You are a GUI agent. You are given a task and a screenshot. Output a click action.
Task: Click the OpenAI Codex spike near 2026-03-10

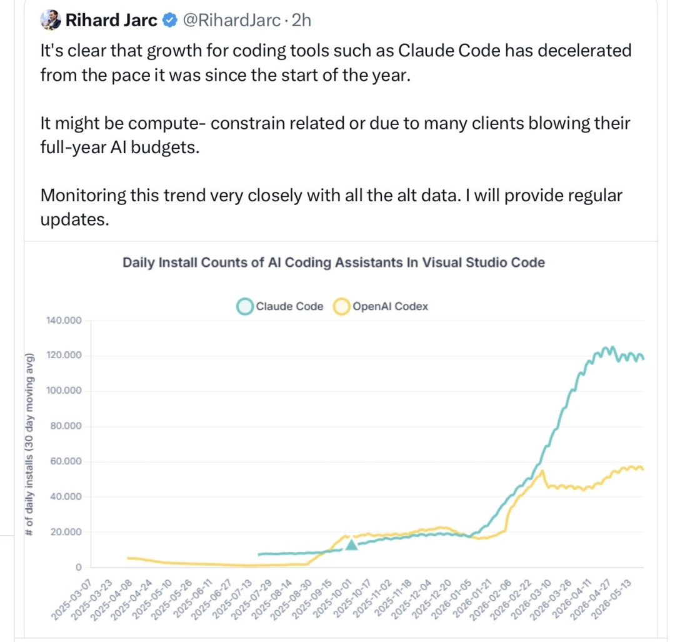tap(542, 472)
